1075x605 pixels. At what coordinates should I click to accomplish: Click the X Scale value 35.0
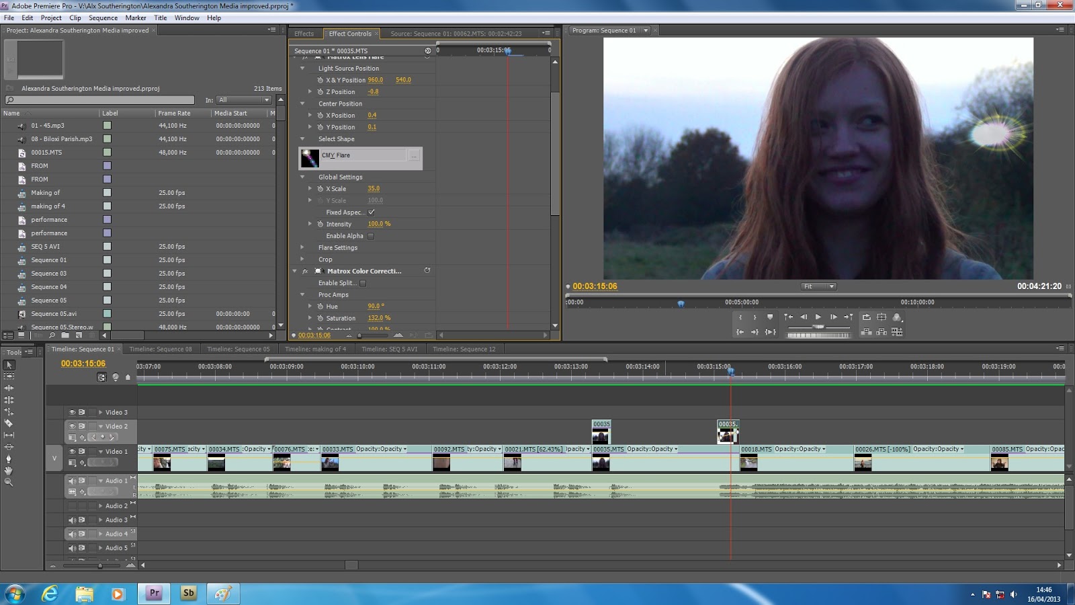pos(374,189)
